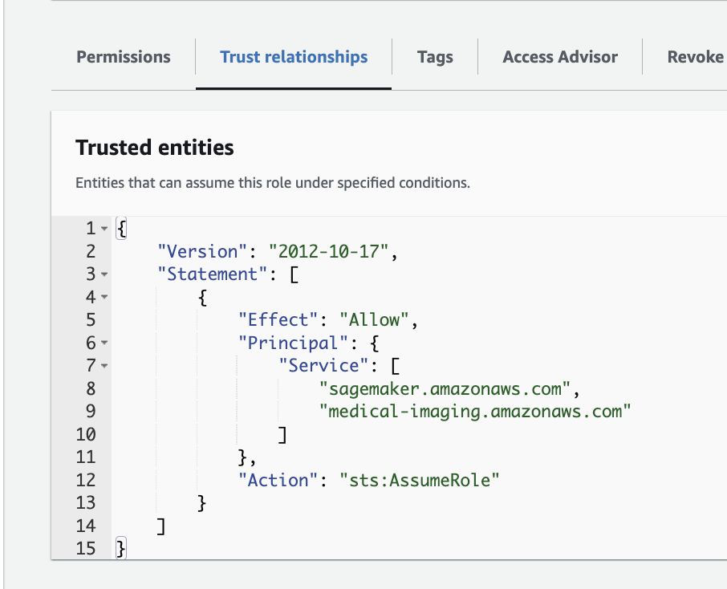This screenshot has width=727, height=589.
Task: Select the Trust relationships tab
Action: (x=294, y=57)
